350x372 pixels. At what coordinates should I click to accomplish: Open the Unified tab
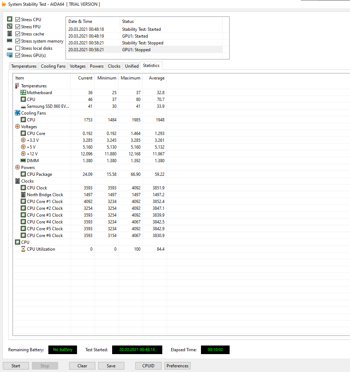(132, 66)
